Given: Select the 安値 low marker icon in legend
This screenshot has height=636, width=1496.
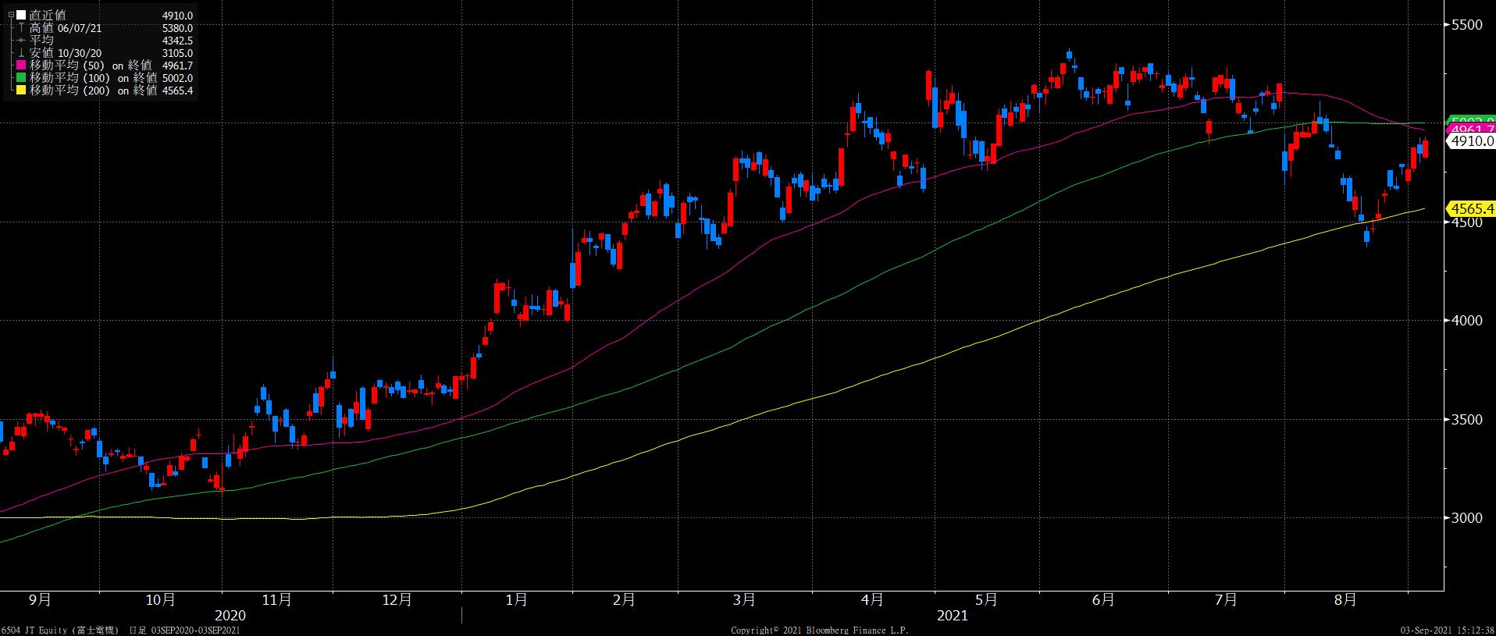Looking at the screenshot, I should (21, 53).
